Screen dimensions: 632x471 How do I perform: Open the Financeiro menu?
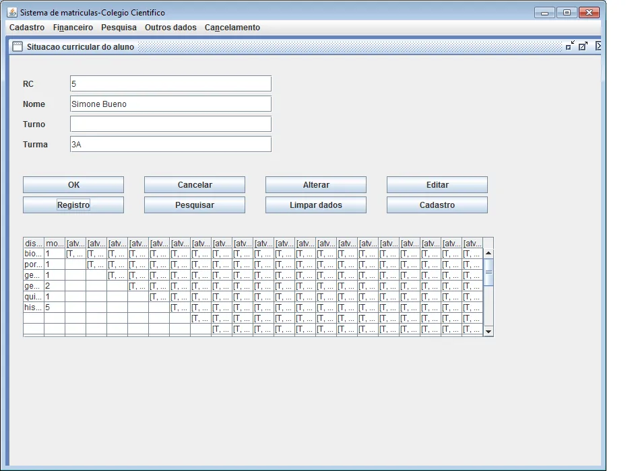[73, 28]
